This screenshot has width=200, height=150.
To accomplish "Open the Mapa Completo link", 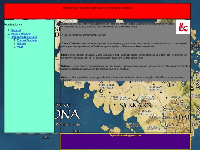I will point(20,34).
